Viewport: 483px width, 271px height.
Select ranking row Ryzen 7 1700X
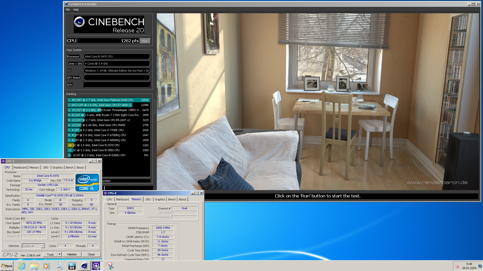[x=108, y=115]
